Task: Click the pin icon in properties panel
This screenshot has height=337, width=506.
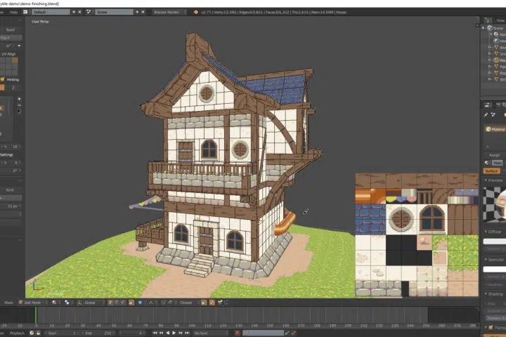Action: pos(486,115)
